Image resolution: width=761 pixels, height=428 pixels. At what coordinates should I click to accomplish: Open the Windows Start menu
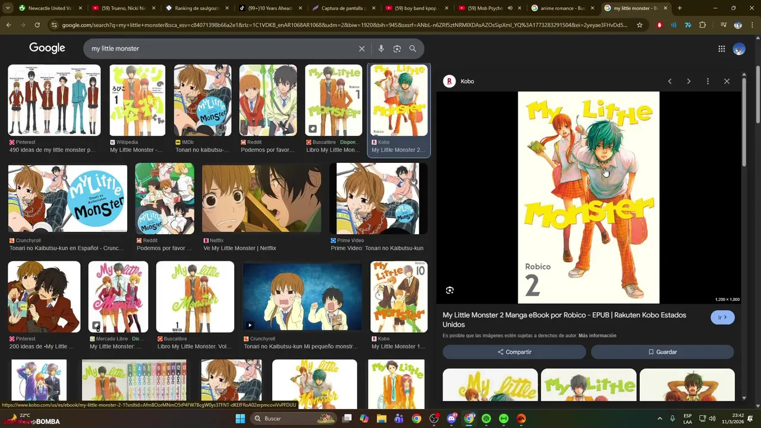240,418
